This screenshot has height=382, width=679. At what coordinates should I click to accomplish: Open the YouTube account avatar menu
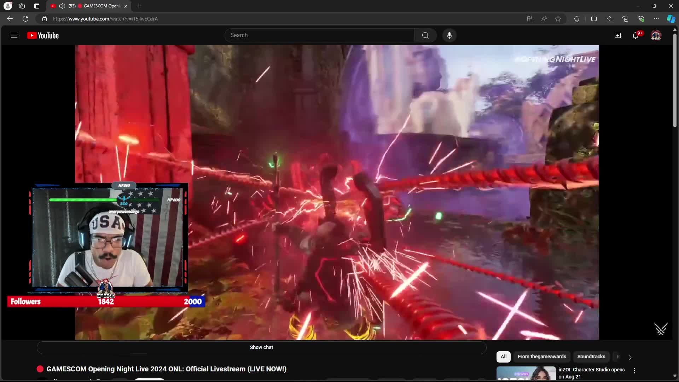[656, 35]
